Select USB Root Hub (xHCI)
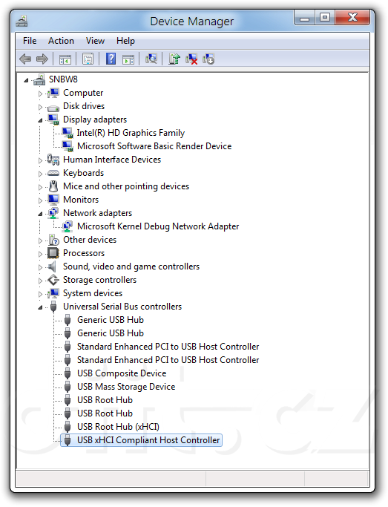 click(118, 427)
